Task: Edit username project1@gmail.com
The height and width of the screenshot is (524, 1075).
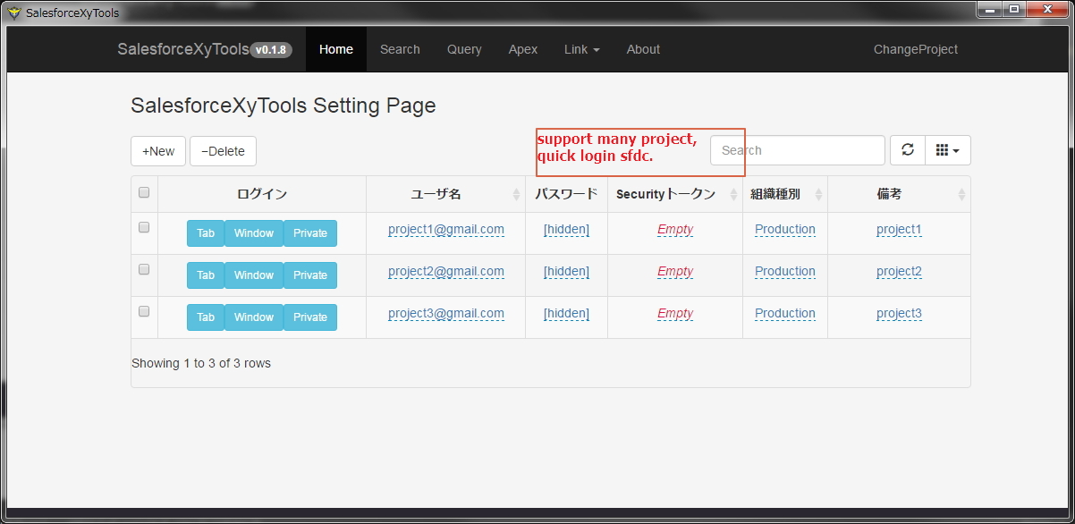Action: 446,230
